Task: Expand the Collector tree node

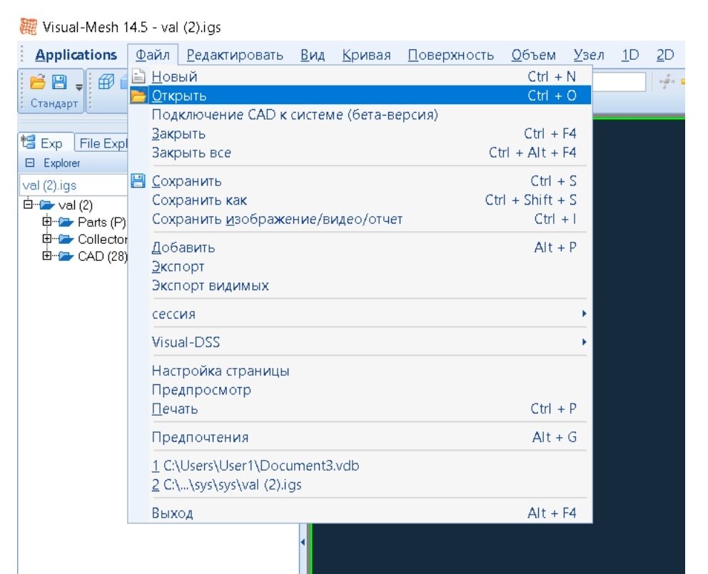Action: (46, 238)
